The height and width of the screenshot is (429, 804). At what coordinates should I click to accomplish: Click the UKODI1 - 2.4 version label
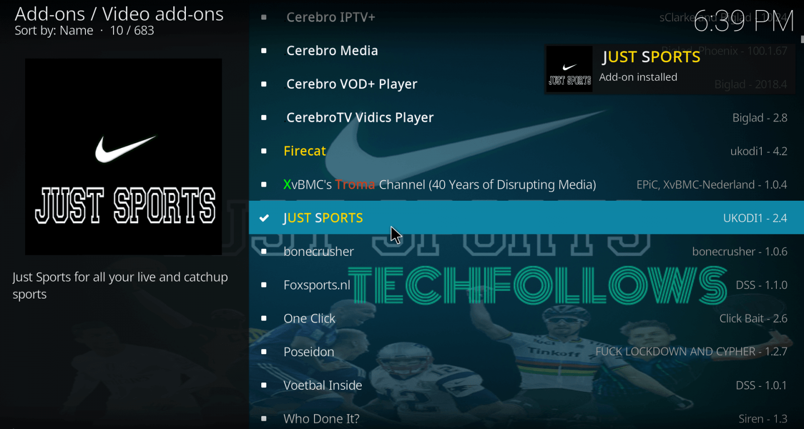point(755,218)
